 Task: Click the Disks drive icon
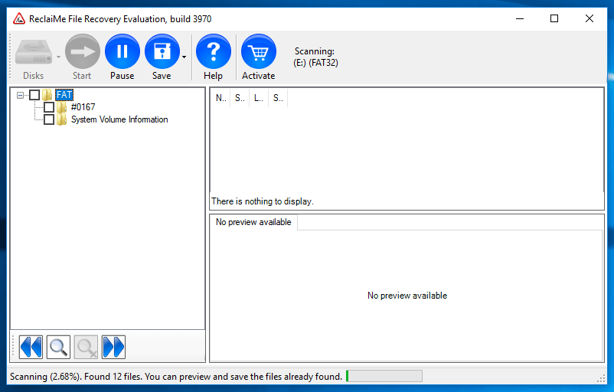tap(34, 52)
